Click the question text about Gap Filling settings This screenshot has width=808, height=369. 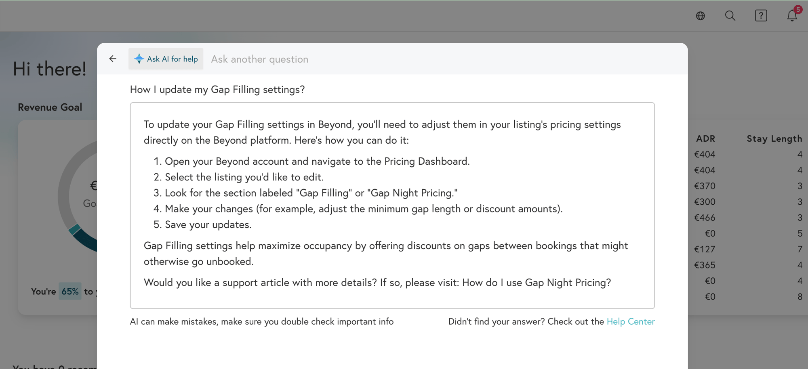click(x=217, y=90)
